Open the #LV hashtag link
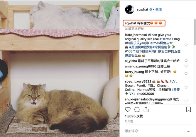196x137 pixels. tap(173, 81)
